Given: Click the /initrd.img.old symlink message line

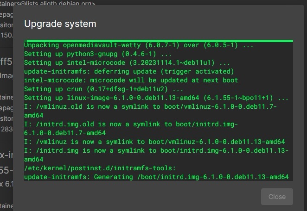Looking at the screenshot, I should [131, 124].
